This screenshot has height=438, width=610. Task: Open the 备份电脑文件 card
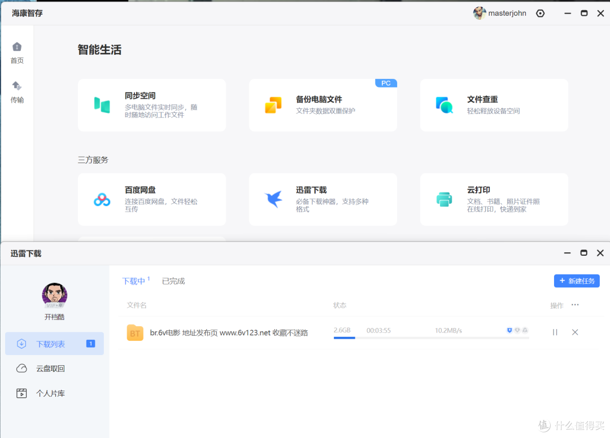[323, 105]
